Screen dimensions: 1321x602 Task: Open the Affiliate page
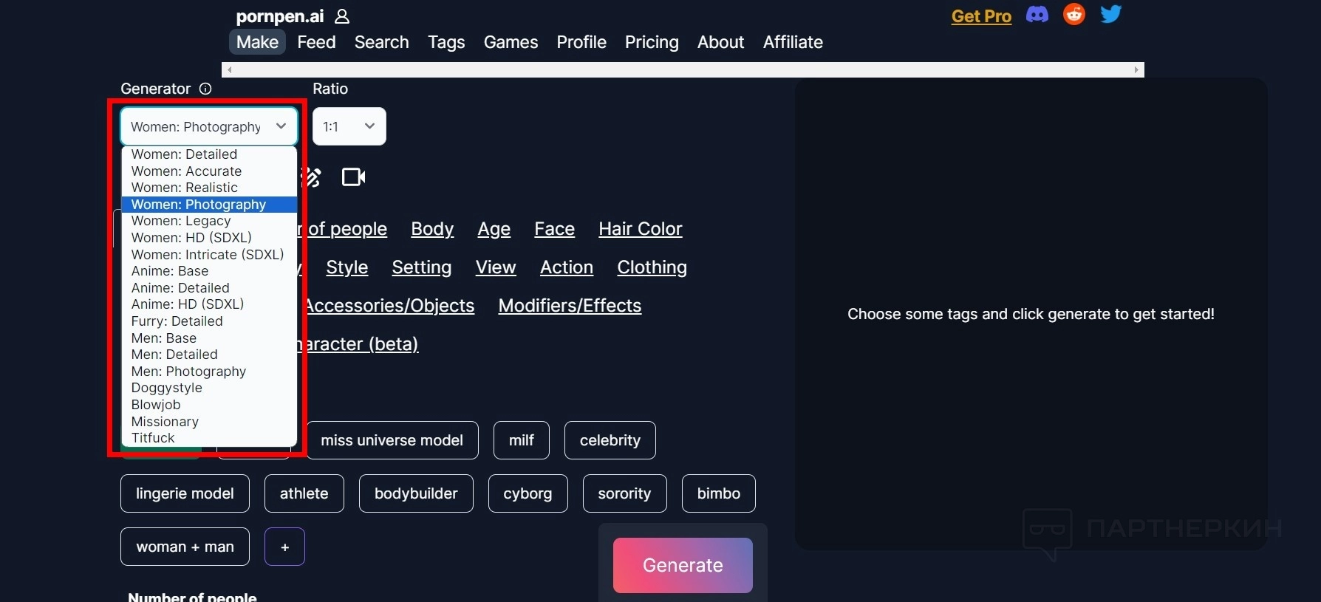point(793,42)
